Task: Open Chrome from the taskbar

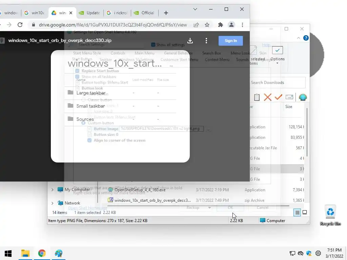Action: 42,253
